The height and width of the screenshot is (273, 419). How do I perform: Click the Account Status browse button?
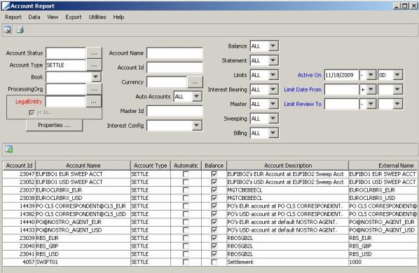coord(94,53)
